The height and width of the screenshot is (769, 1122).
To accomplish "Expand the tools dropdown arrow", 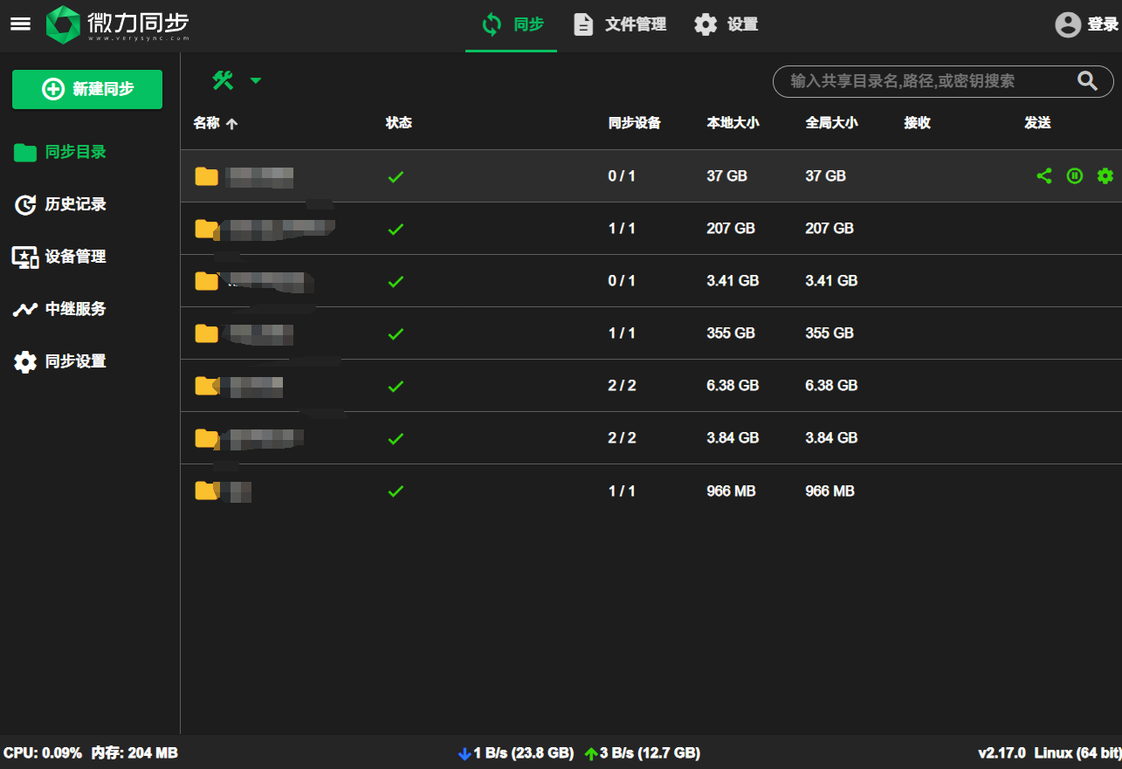I will coord(256,81).
